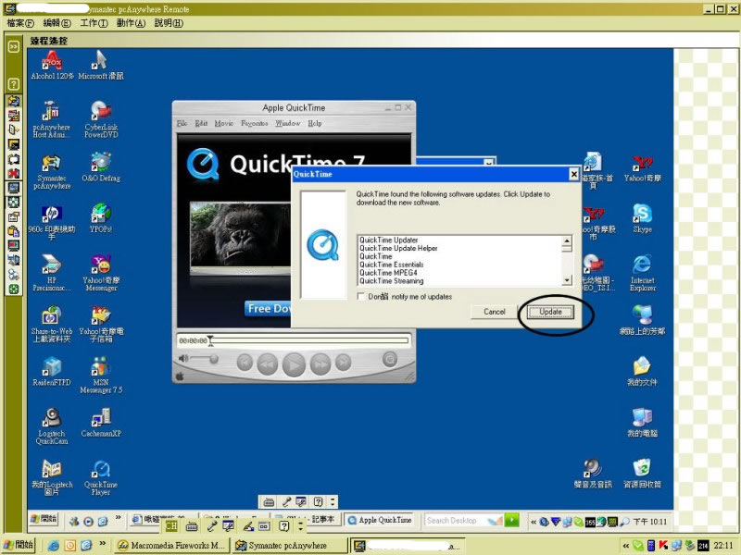Expand the pcAnywhere sidebar with the >> arrow
Viewport: 741px width, 555px height.
point(14,46)
